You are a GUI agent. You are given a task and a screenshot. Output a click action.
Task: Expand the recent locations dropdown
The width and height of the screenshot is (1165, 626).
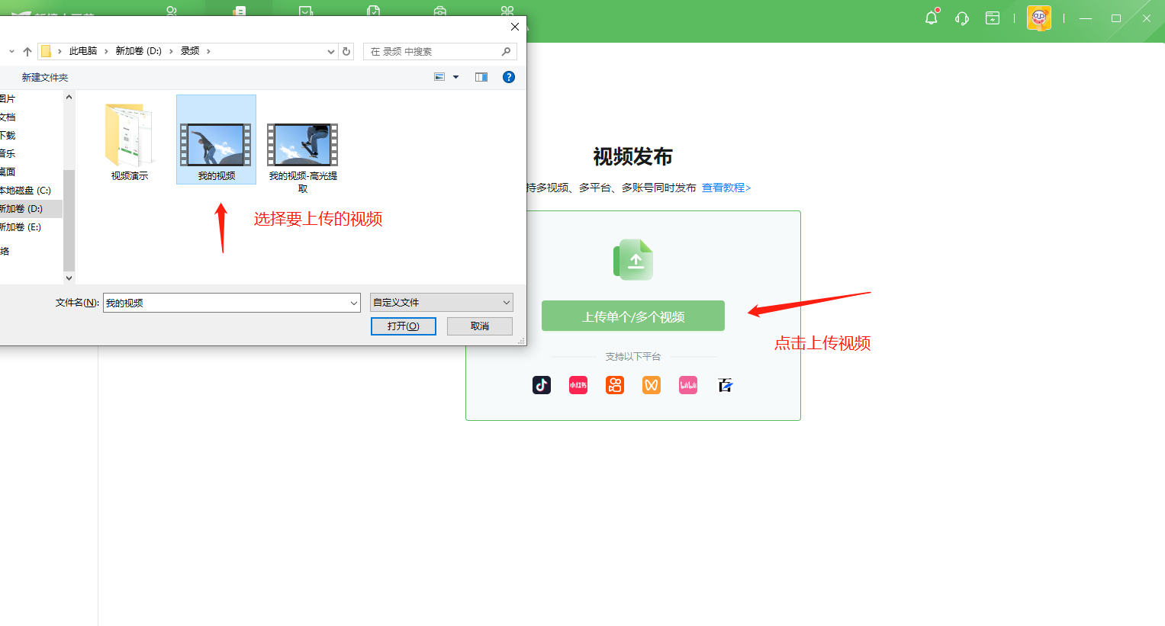[x=11, y=51]
